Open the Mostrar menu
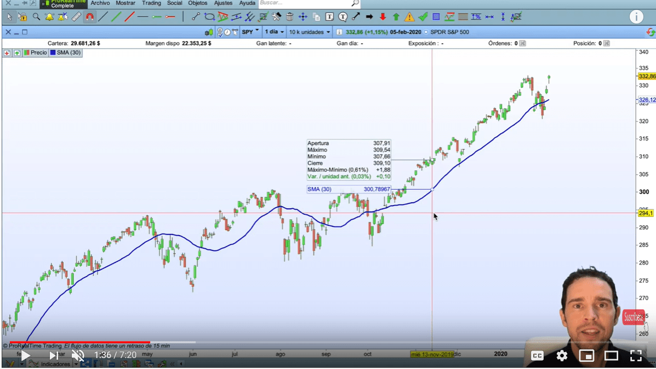This screenshot has width=656, height=369. 126,3
